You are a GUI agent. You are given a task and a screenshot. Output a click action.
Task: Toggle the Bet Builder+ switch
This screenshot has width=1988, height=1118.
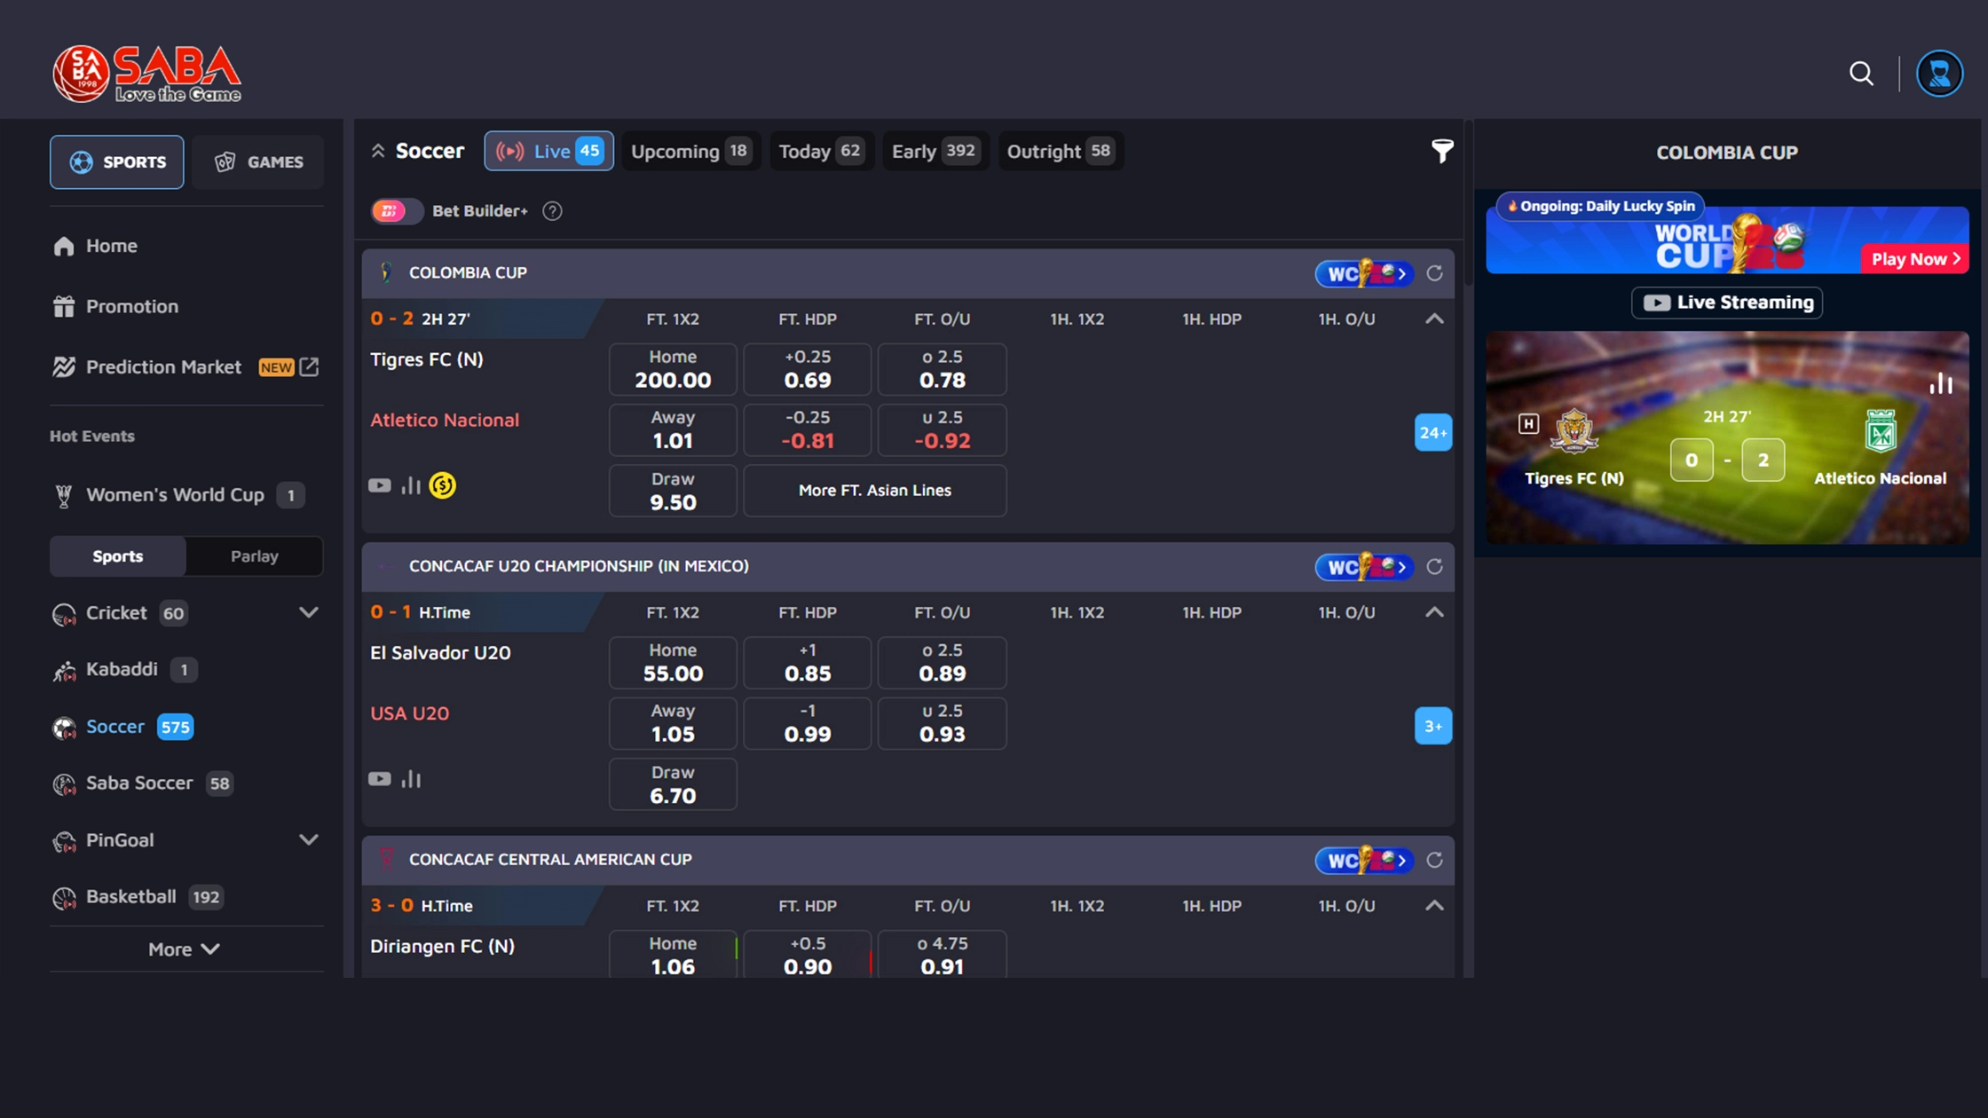(396, 211)
